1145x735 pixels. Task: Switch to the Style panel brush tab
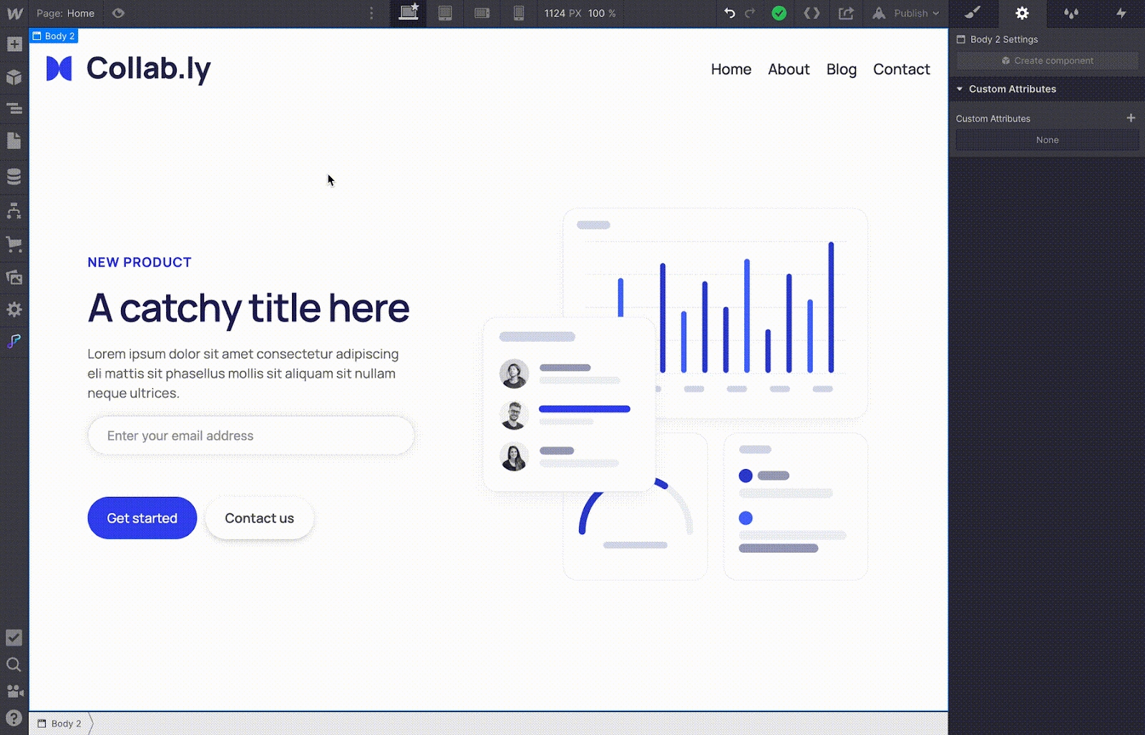click(973, 13)
